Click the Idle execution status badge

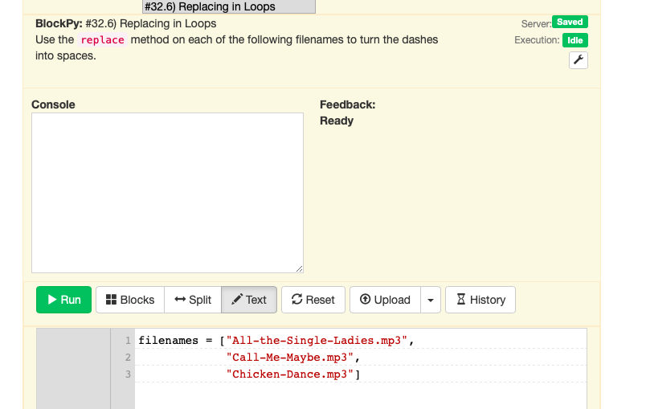pos(574,40)
